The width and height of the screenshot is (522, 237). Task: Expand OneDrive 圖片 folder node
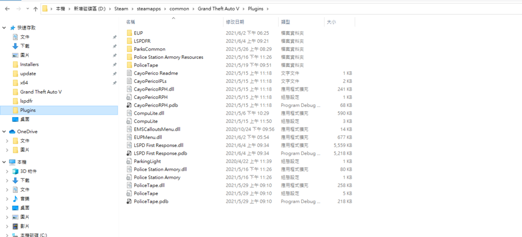pyautogui.click(x=7, y=150)
